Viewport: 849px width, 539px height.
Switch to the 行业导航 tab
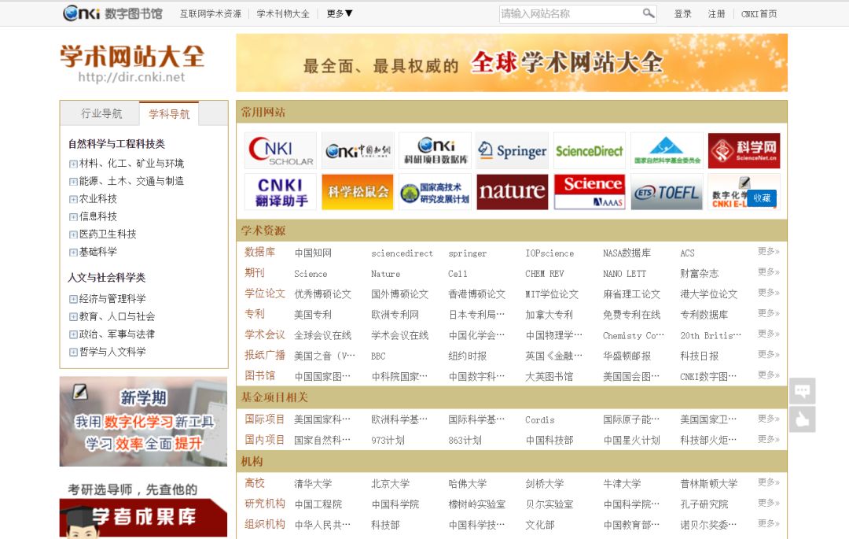tap(101, 113)
